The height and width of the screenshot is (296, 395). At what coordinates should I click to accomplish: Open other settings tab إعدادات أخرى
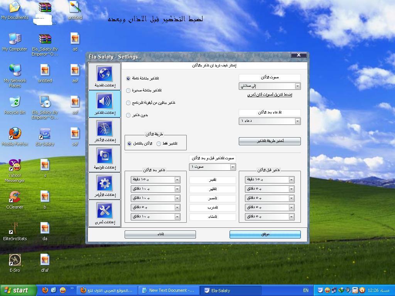[x=105, y=214]
